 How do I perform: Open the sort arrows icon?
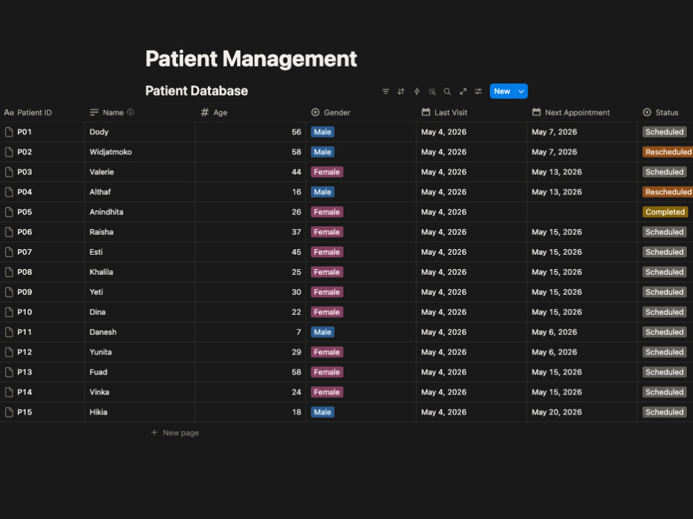point(401,91)
